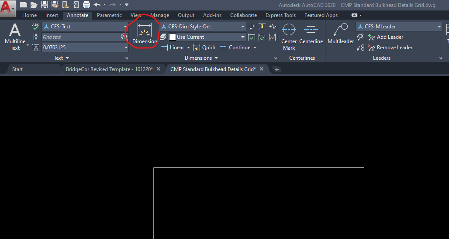Expand the Linear dimension type flyout arrow
This screenshot has width=449, height=239.
[x=188, y=48]
